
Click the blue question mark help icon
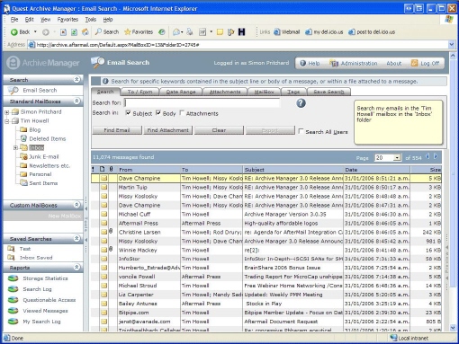pyautogui.click(x=301, y=103)
